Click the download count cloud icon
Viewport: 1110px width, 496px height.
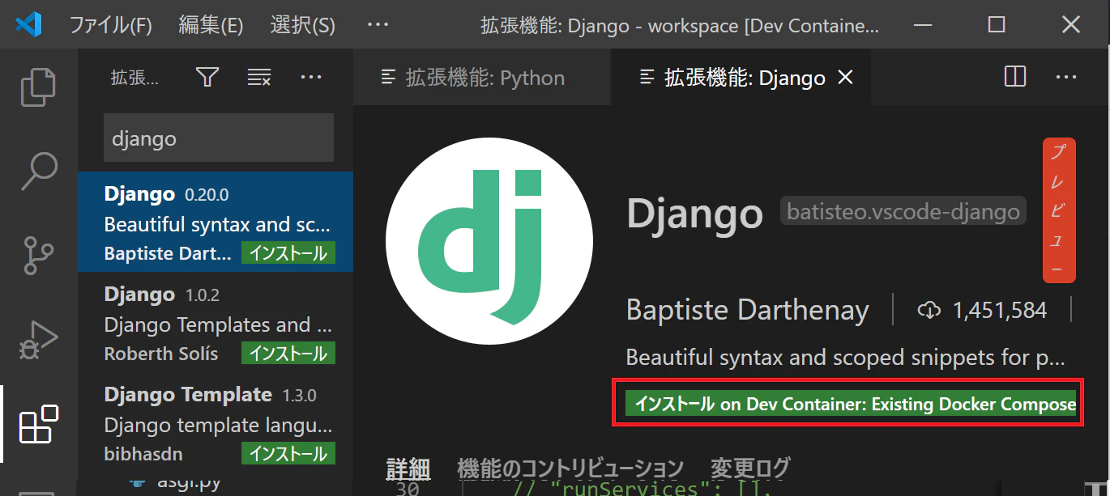click(929, 310)
